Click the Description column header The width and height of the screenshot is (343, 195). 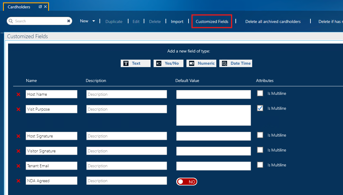coord(96,81)
